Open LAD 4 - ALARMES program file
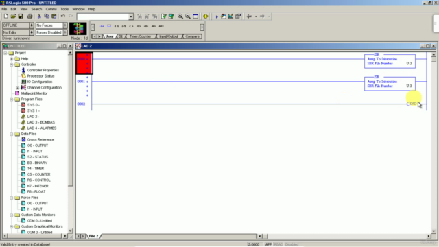Image resolution: width=439 pixels, height=247 pixels. 42,128
